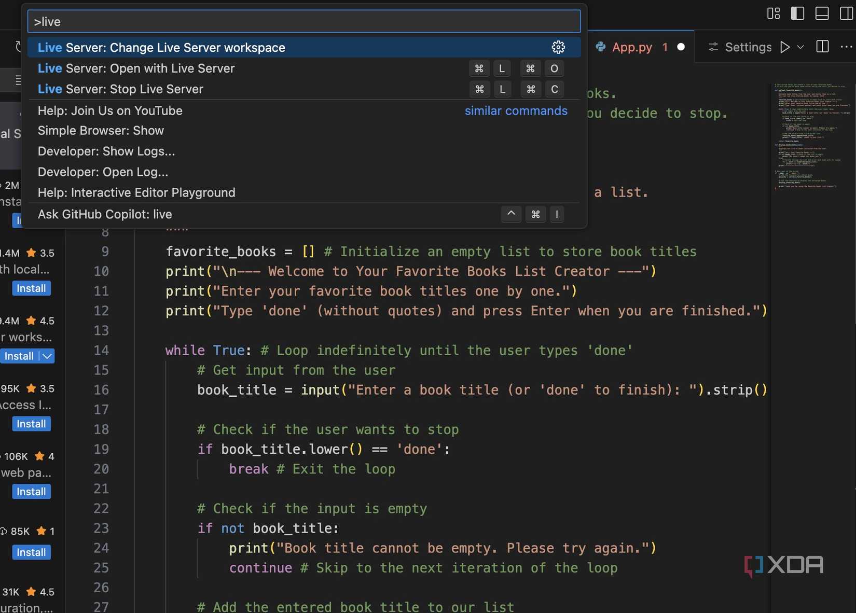Select the App.py editor tab
856x613 pixels.
pyautogui.click(x=632, y=47)
